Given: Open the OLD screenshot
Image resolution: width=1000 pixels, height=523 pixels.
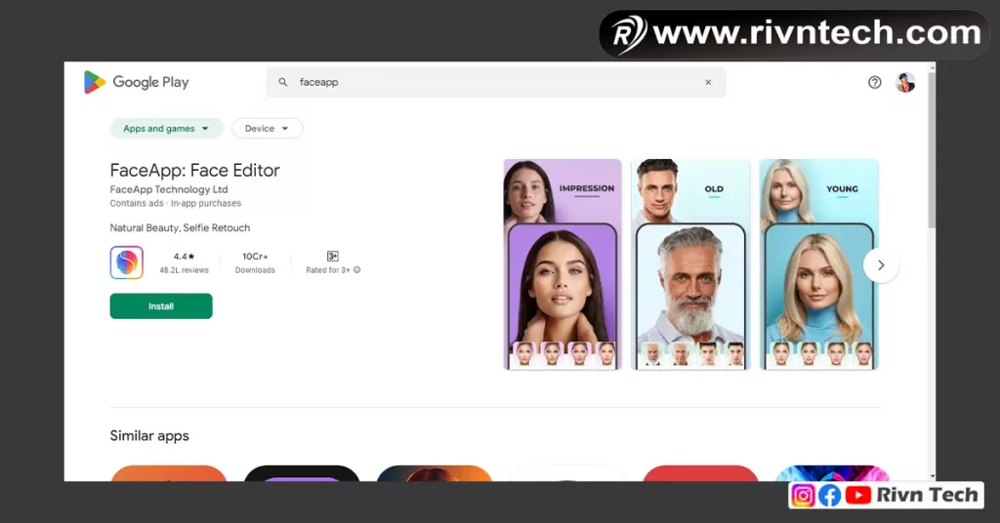Looking at the screenshot, I should 690,264.
